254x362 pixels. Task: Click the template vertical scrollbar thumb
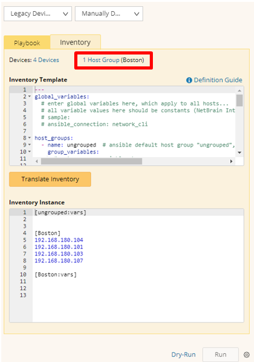coord(240,100)
